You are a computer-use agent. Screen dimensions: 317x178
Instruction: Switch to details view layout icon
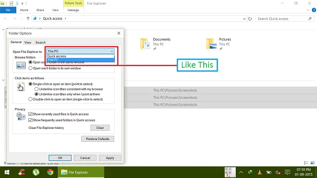click(x=306, y=163)
